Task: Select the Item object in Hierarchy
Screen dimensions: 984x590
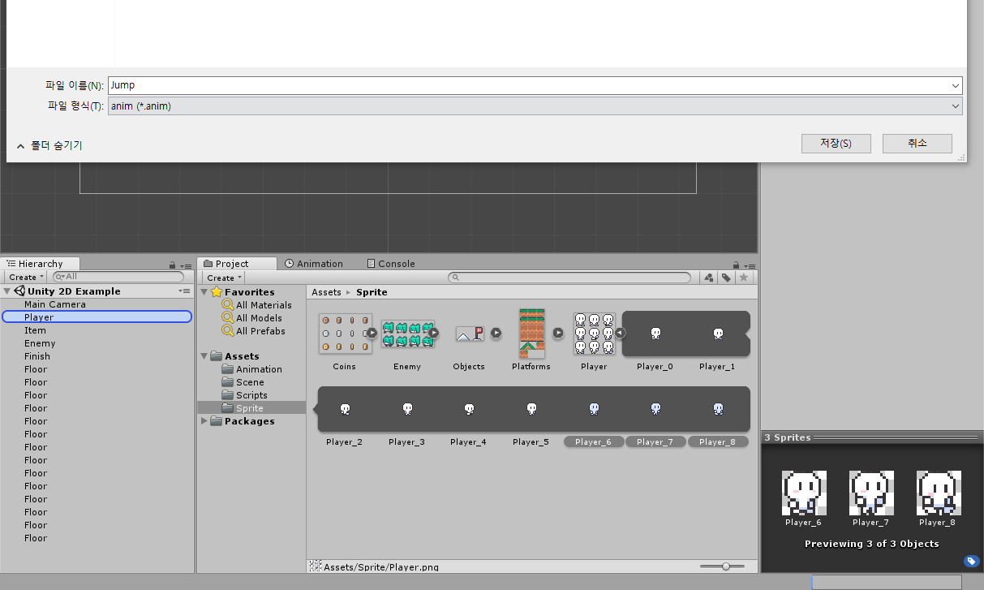Action: coord(35,330)
